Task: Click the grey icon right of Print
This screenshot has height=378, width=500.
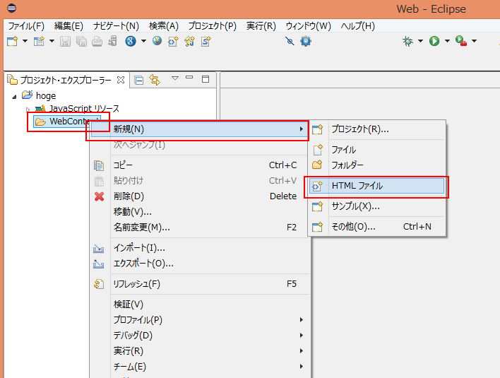Action: [x=112, y=41]
